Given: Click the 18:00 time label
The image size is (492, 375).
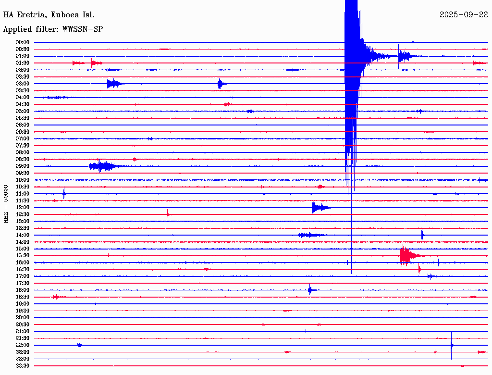Looking at the screenshot, I should point(23,290).
